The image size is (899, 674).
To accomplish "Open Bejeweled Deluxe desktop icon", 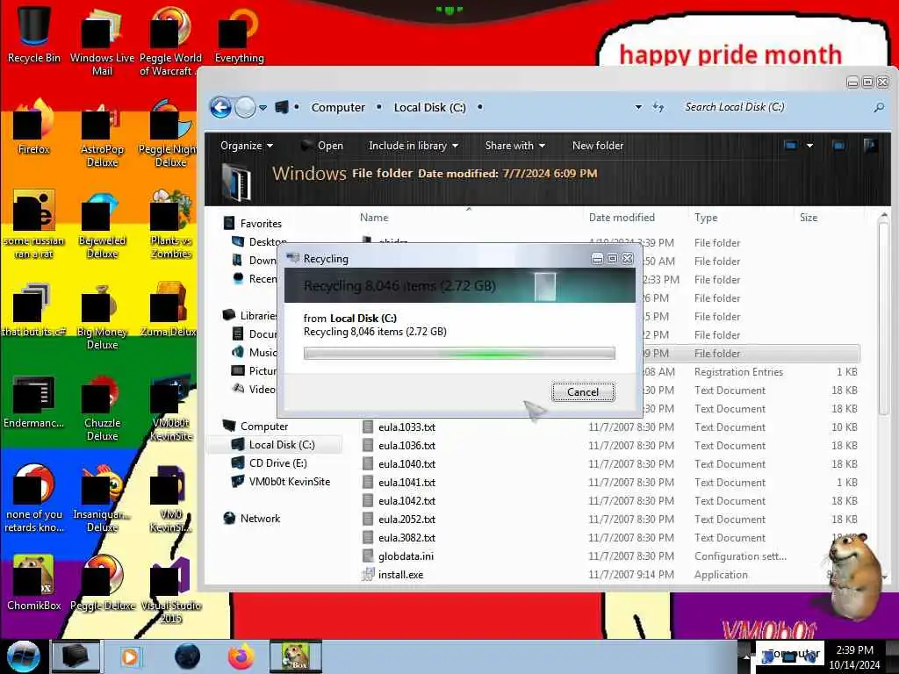I will click(102, 225).
